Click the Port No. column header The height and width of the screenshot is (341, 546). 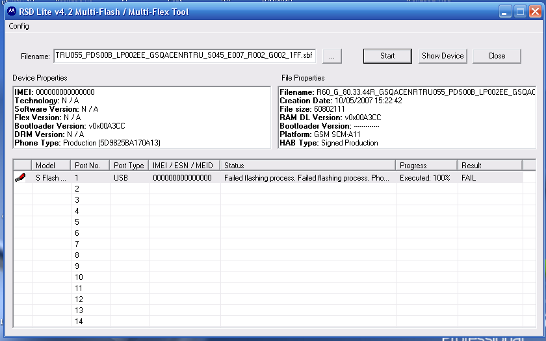[x=90, y=165]
